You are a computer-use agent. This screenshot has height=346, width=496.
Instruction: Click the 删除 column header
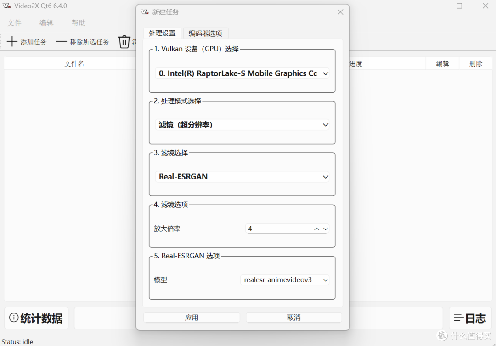coord(476,63)
